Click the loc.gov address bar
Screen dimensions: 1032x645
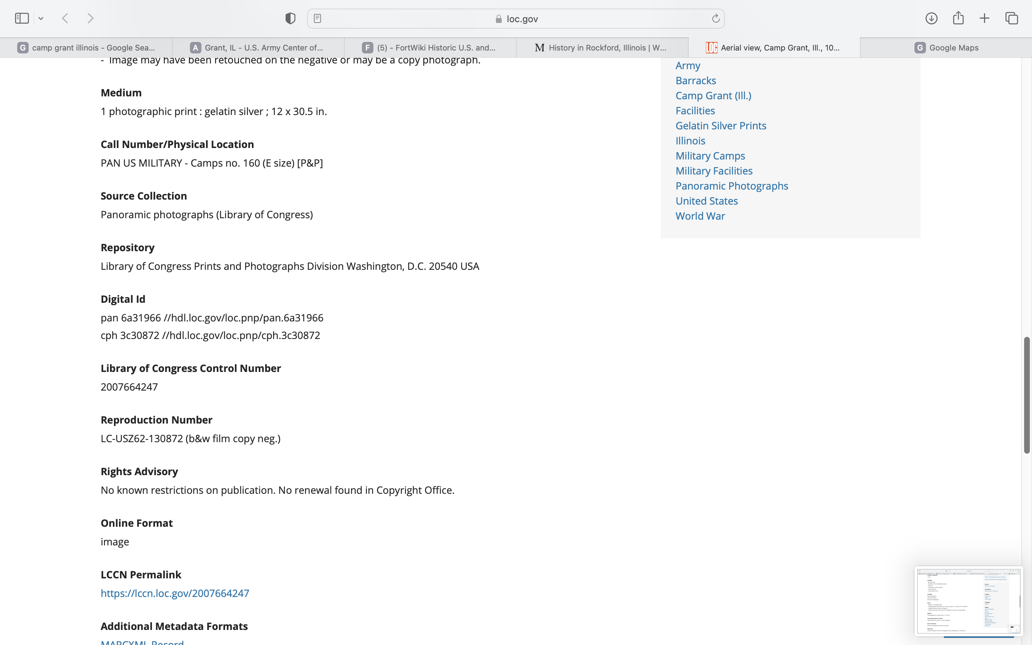tap(516, 19)
